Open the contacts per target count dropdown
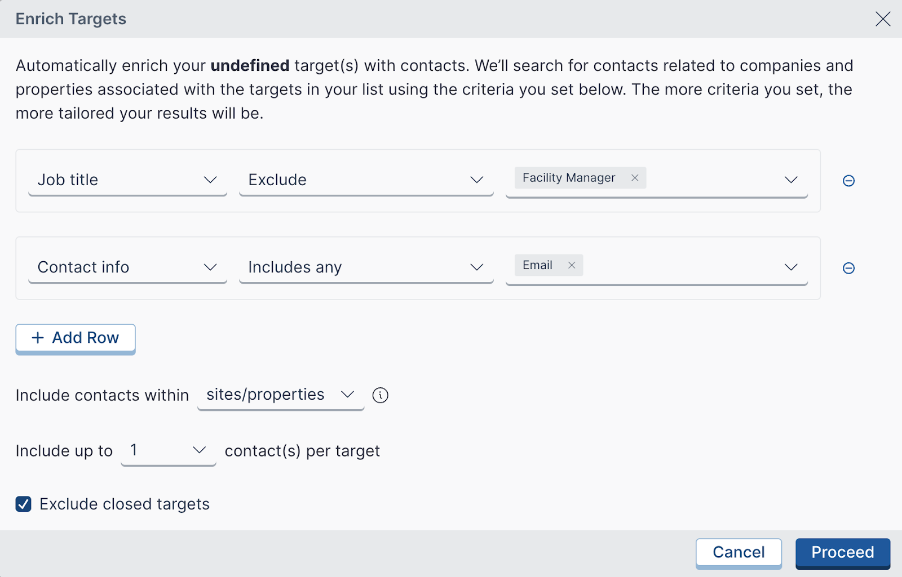The image size is (902, 577). 168,450
